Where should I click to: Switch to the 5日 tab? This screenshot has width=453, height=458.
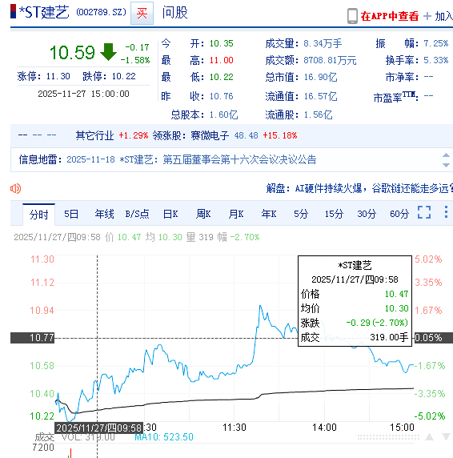click(x=71, y=214)
